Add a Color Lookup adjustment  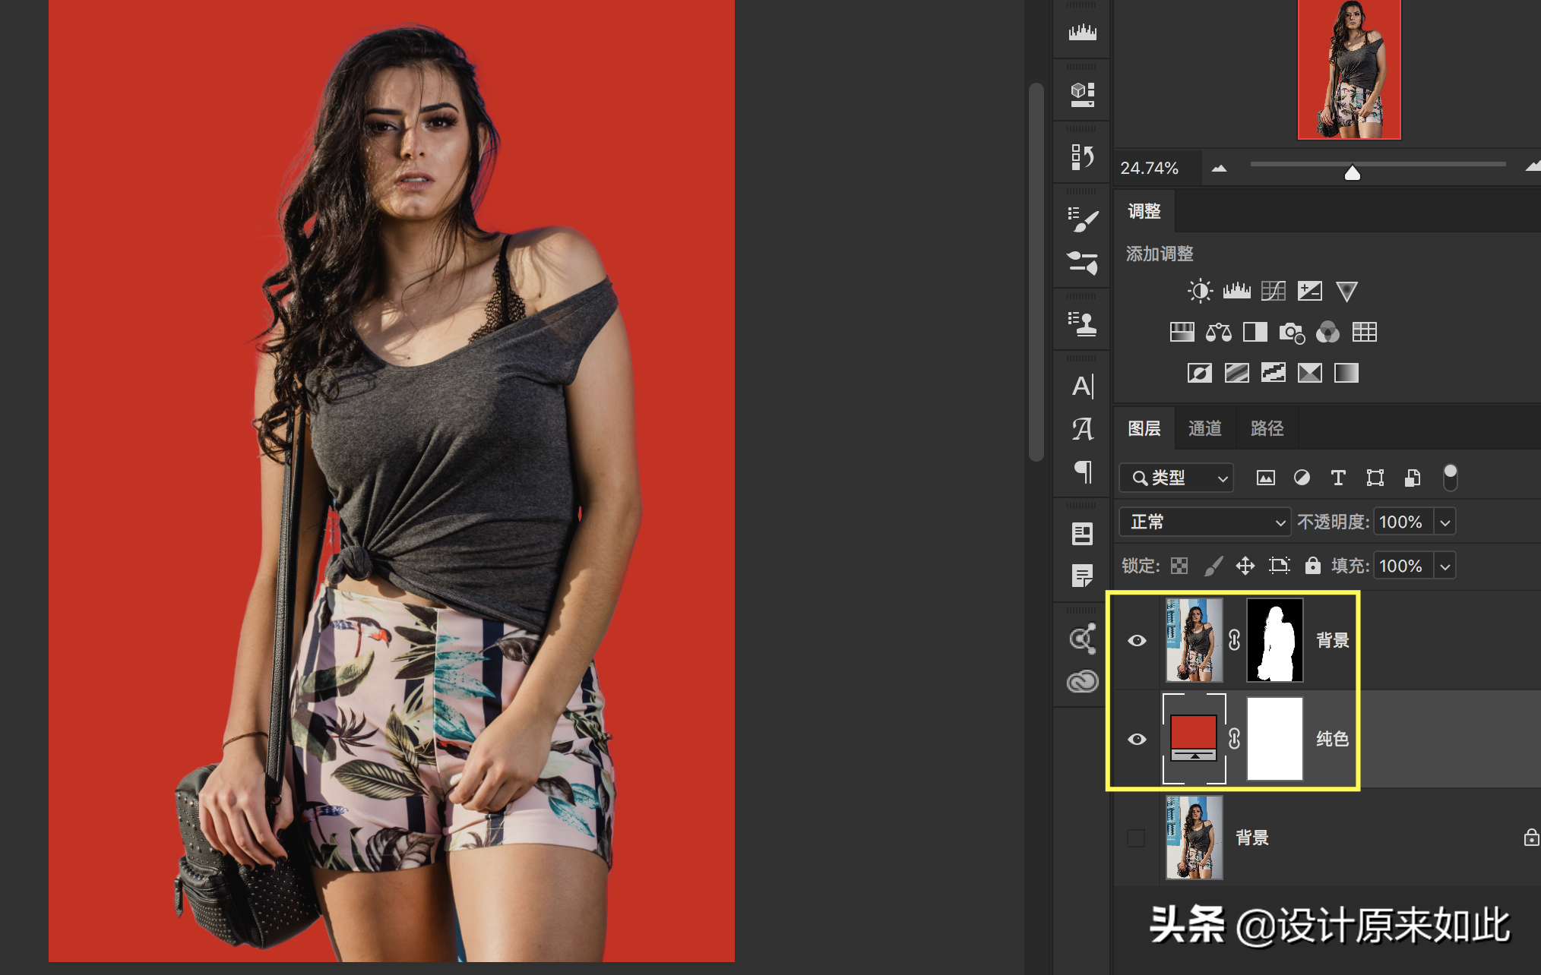point(1364,332)
